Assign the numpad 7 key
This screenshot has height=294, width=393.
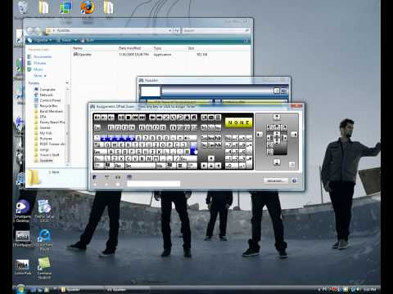(228, 145)
